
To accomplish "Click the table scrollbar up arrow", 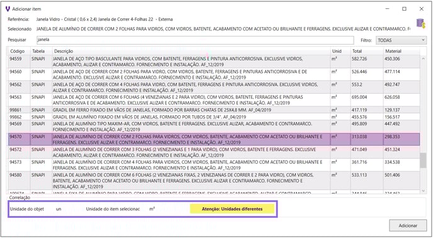I will [424, 59].
